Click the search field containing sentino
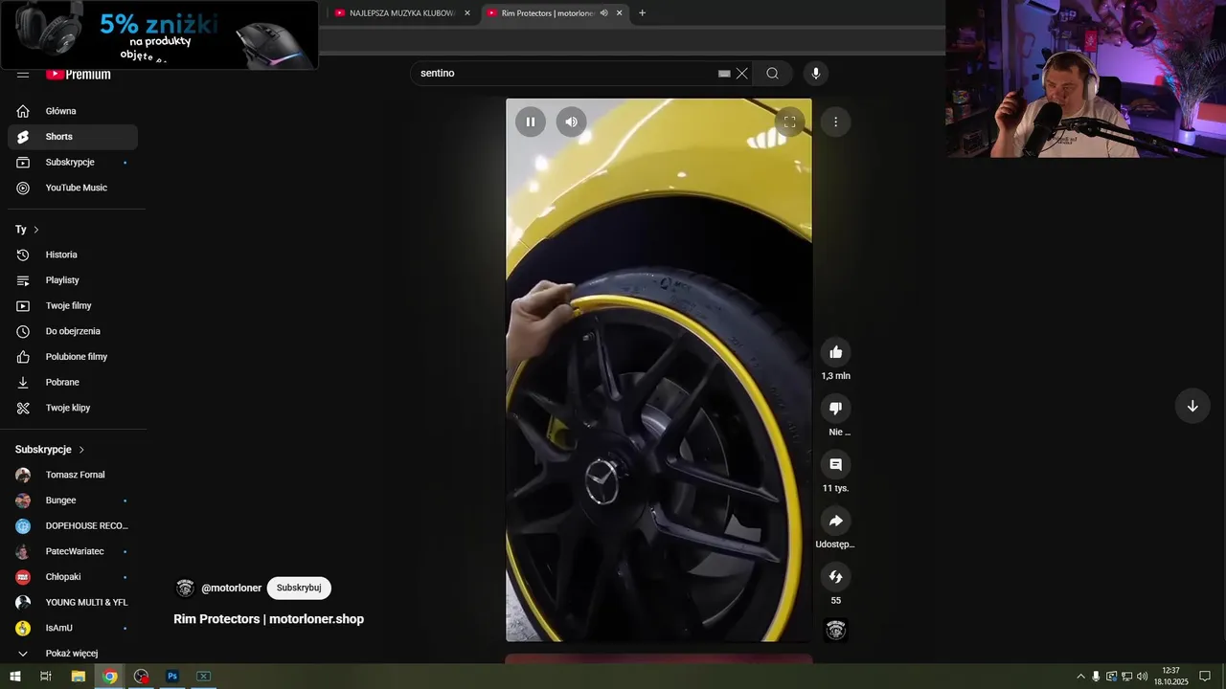Screen dimensions: 1226x689 [x=565, y=74]
